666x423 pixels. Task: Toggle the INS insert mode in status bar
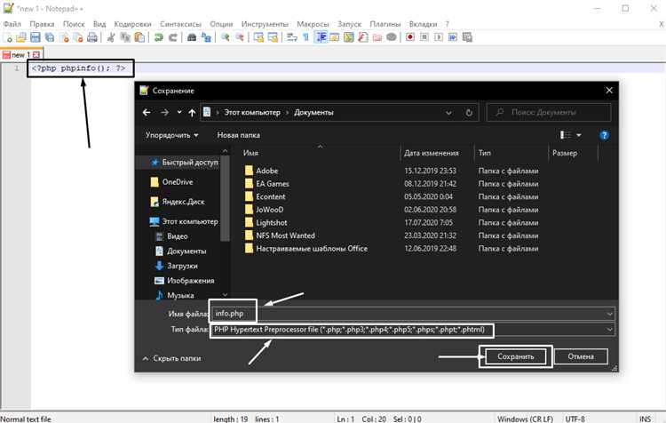coord(645,419)
